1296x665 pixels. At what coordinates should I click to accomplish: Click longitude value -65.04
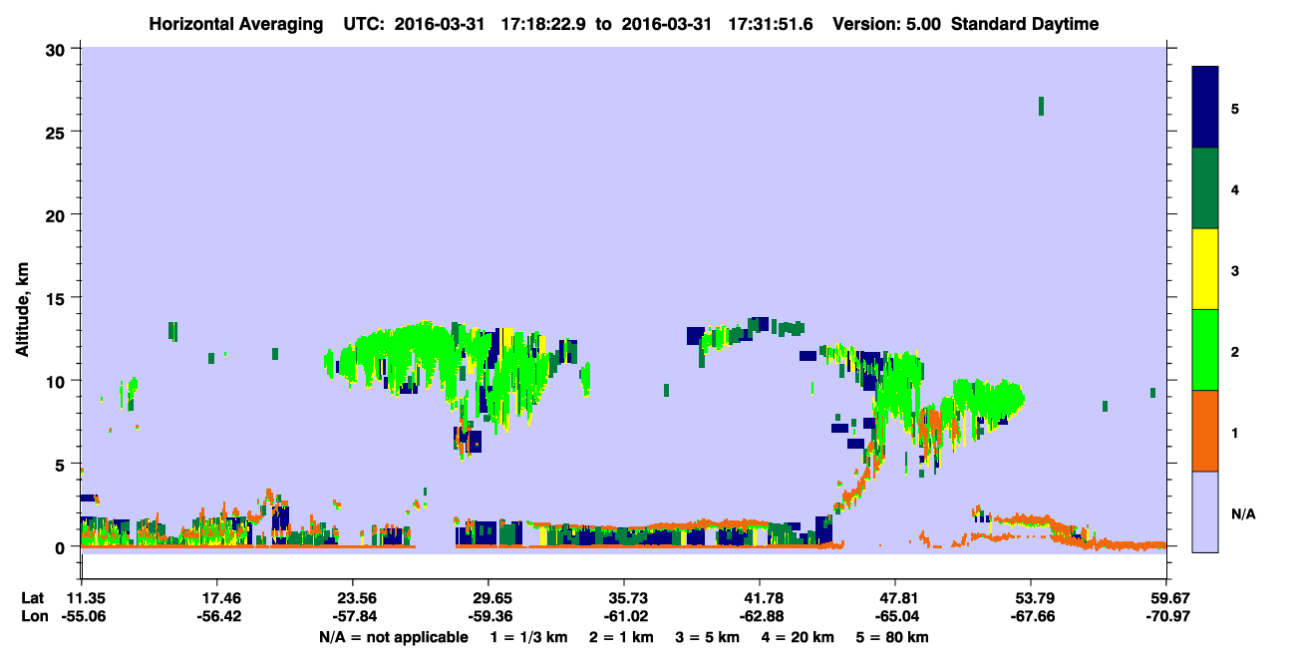[x=895, y=616]
